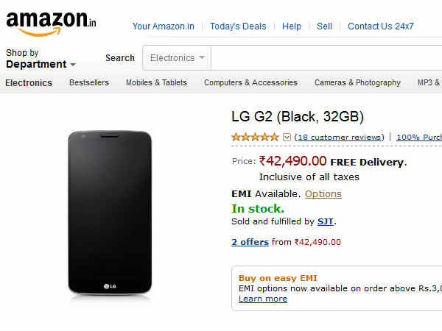
Task: Open the SJT seller link
Action: 326,221
